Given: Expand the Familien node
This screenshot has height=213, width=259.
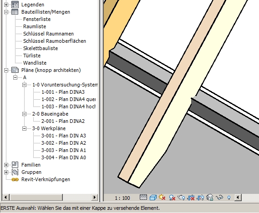Looking at the screenshot, I should pos(6,165).
